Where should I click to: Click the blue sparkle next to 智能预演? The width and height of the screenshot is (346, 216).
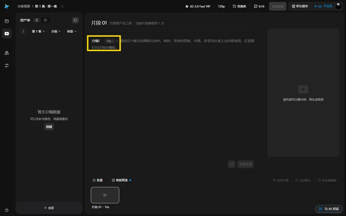[x=130, y=180]
